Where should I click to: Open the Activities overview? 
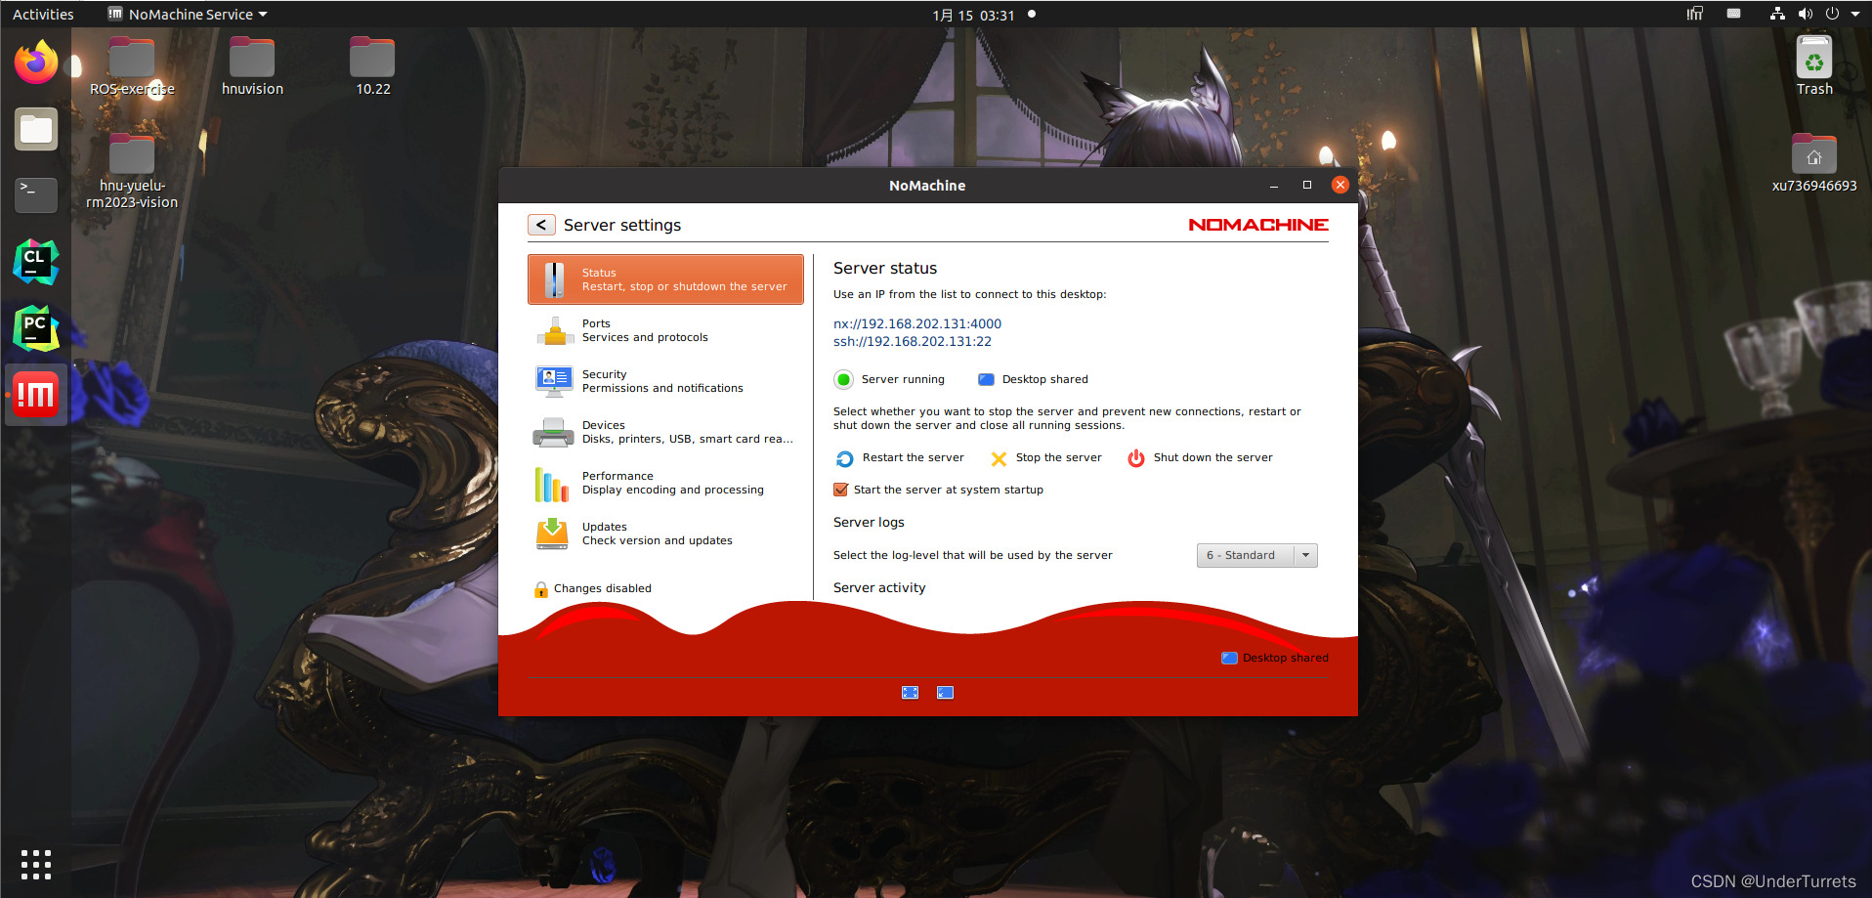click(x=43, y=15)
